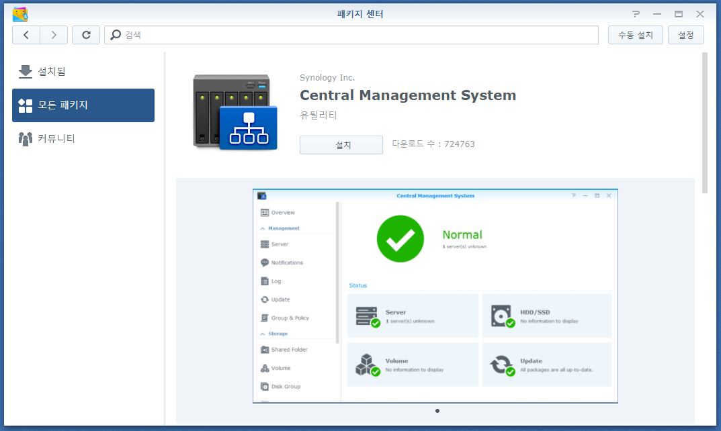This screenshot has width=721, height=431.
Task: Select 모든 패키지 in the sidebar
Action: tap(83, 105)
